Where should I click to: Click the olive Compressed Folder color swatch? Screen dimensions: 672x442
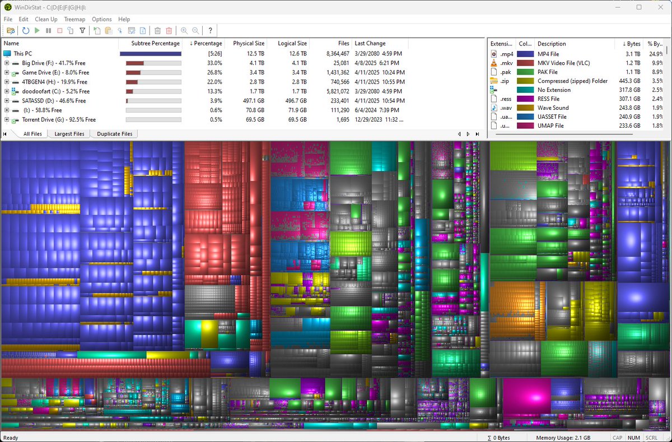(525, 81)
